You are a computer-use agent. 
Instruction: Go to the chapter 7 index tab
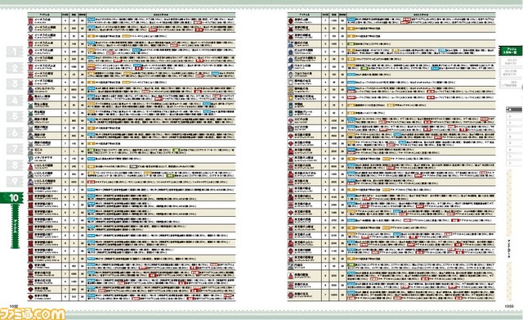(x=15, y=149)
